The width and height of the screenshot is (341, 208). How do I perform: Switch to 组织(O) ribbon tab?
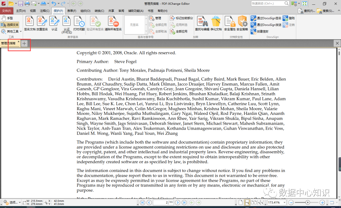[85, 11]
